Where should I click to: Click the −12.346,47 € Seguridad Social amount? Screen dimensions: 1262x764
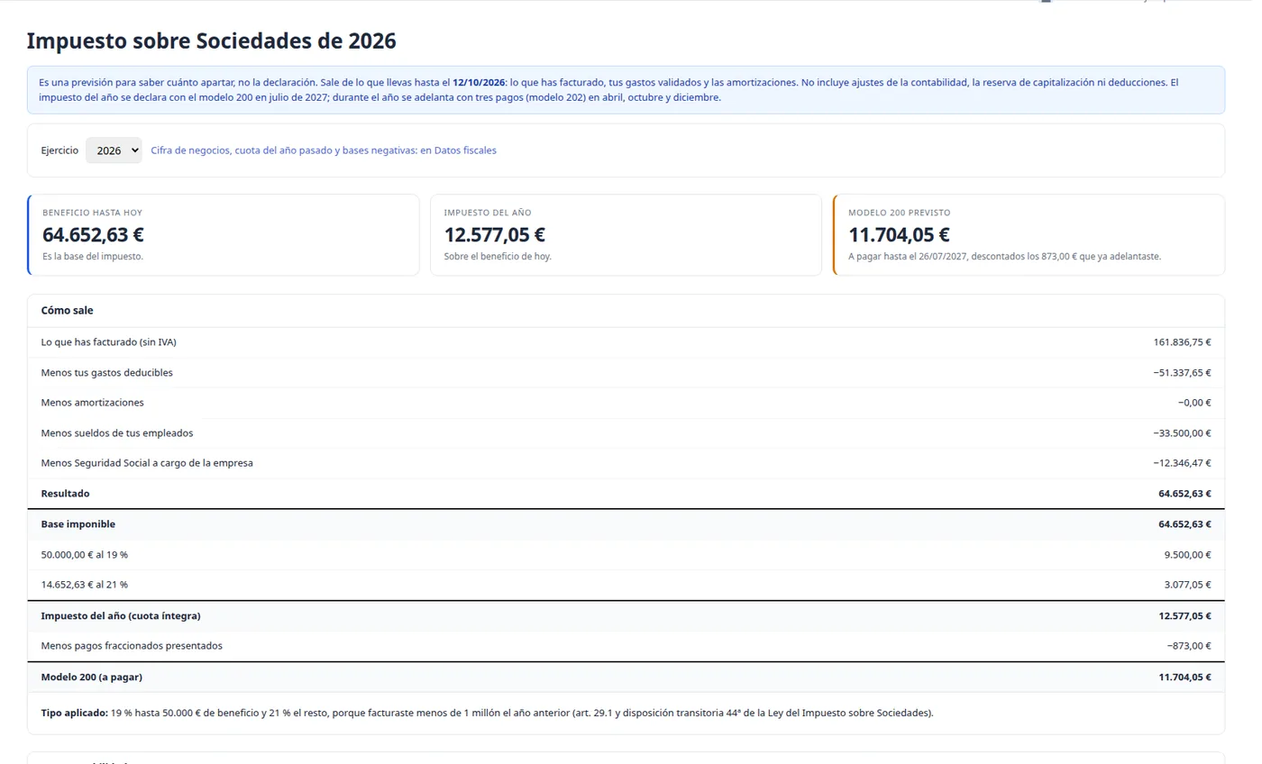(x=1182, y=463)
